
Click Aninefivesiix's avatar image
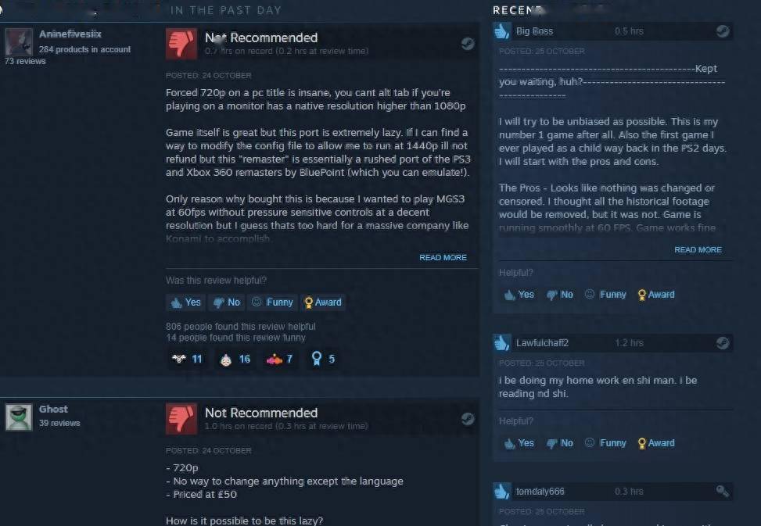[19, 41]
